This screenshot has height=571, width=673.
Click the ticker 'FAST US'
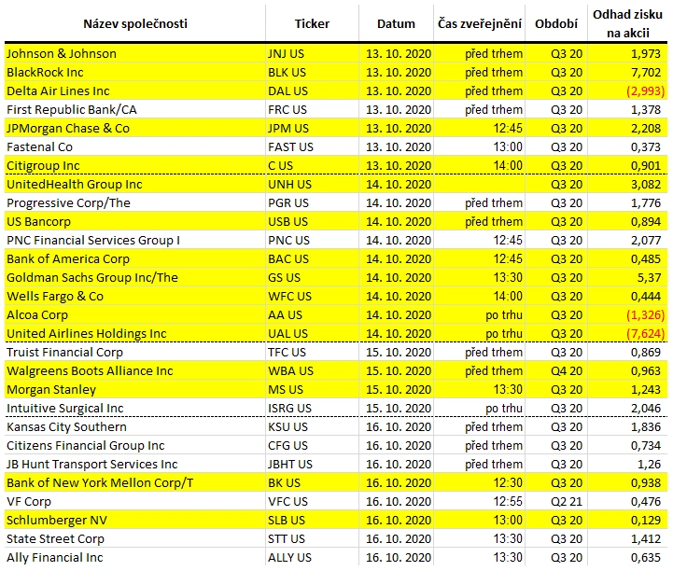pyautogui.click(x=290, y=146)
